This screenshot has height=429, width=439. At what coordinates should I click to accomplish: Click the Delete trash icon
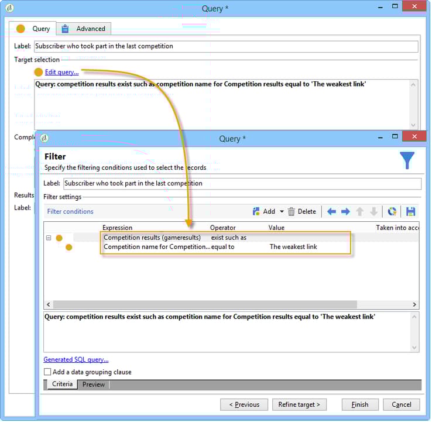click(x=291, y=211)
